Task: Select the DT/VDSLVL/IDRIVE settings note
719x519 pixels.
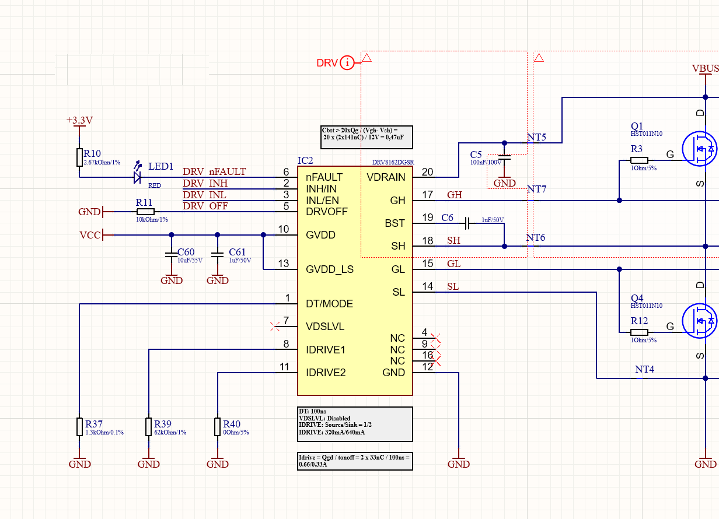Action: pos(355,424)
